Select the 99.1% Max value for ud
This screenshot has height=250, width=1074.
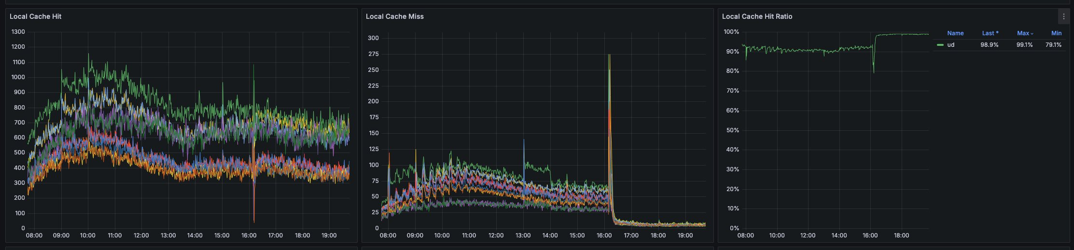click(x=1024, y=45)
